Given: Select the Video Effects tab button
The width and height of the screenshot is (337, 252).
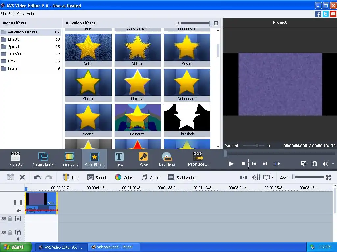Looking at the screenshot, I should 95,159.
